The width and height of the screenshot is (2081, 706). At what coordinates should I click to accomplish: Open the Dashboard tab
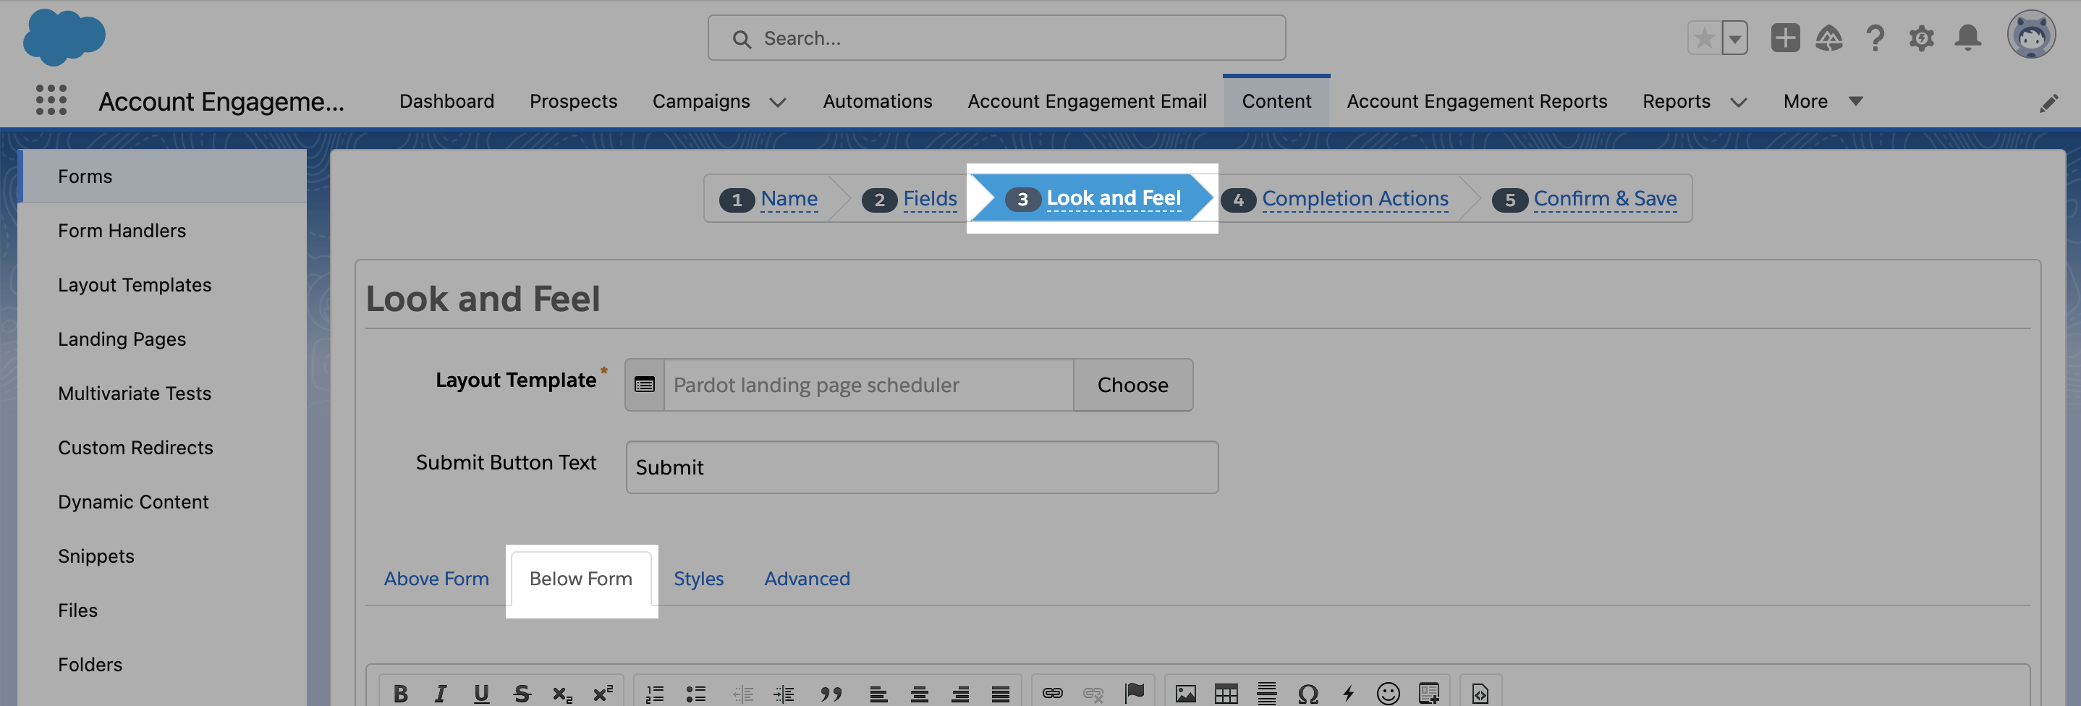point(446,101)
